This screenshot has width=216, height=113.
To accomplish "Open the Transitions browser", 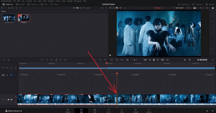I will 33,4.
